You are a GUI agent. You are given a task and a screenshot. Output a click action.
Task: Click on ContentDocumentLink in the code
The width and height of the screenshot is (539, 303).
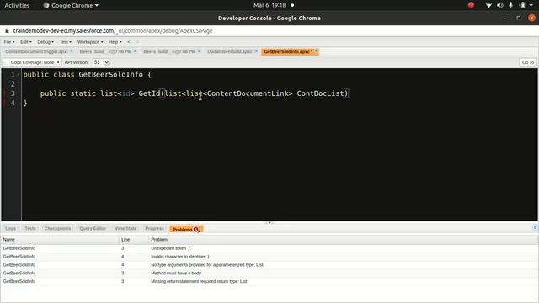[x=248, y=93]
